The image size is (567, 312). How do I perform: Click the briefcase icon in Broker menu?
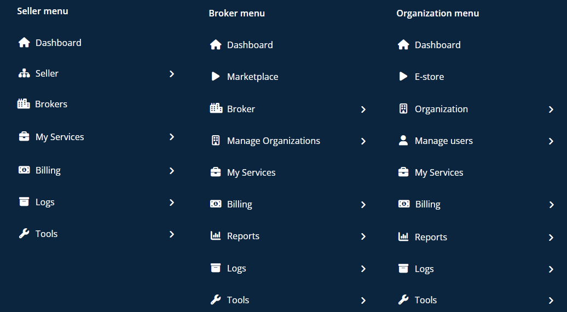click(216, 172)
